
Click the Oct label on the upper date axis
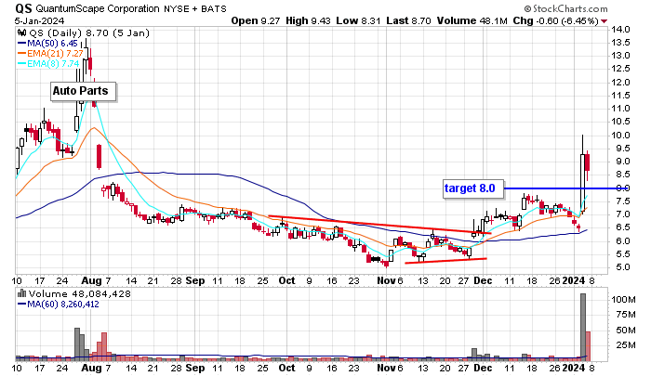pos(286,280)
